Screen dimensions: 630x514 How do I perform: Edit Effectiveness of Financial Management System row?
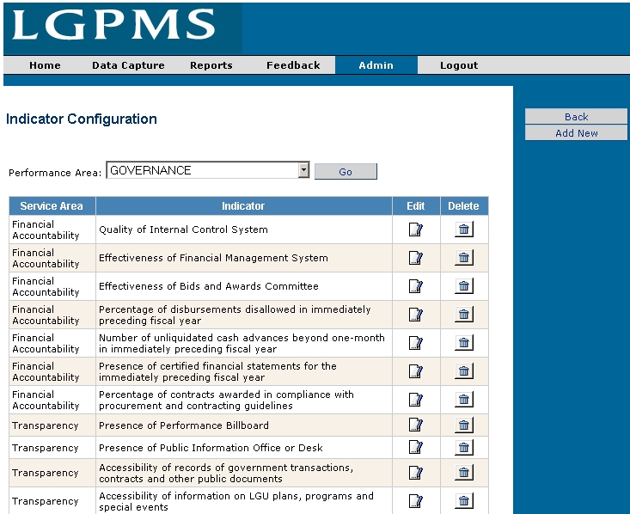pos(416,258)
